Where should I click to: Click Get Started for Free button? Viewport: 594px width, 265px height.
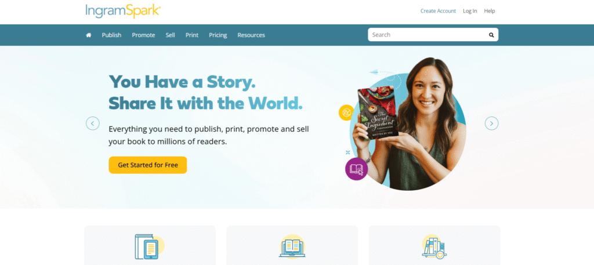pyautogui.click(x=148, y=165)
